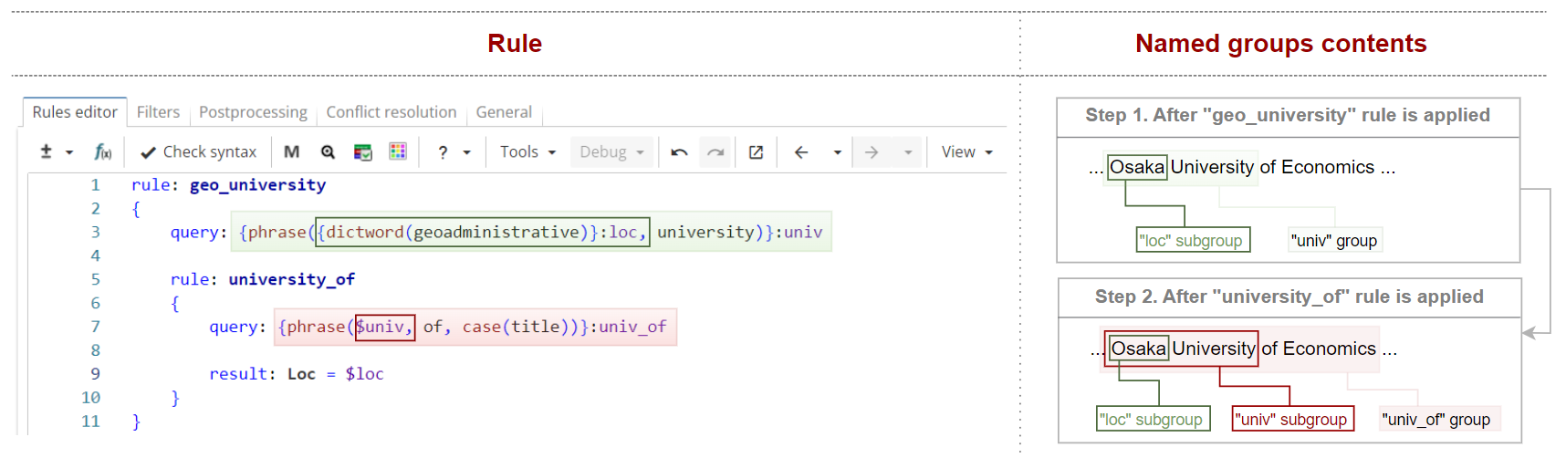Click the bold M toolbar icon

291,151
